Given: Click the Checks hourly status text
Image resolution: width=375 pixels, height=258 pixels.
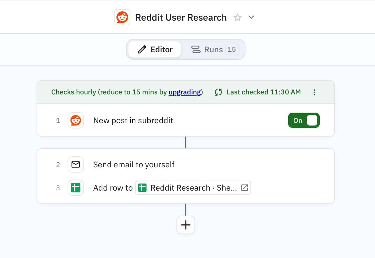Looking at the screenshot, I should [x=127, y=92].
